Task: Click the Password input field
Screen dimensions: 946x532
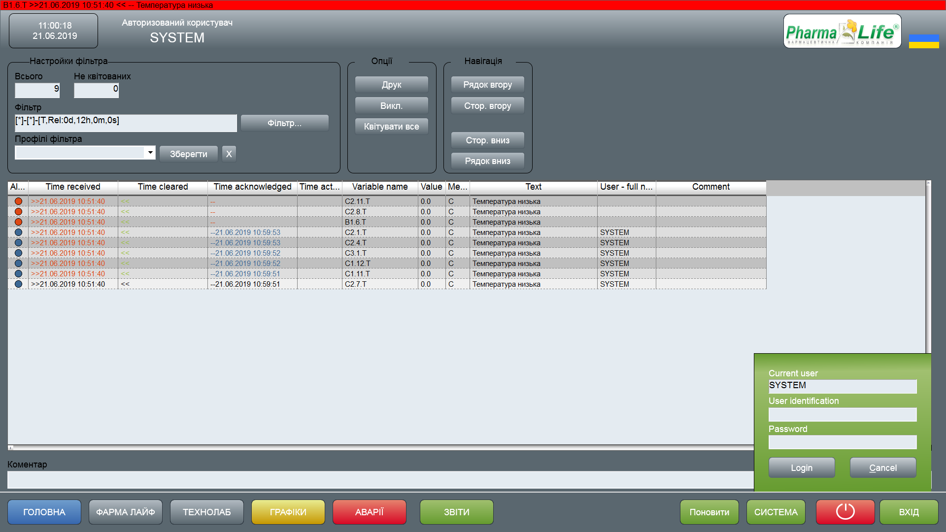Action: [x=842, y=442]
